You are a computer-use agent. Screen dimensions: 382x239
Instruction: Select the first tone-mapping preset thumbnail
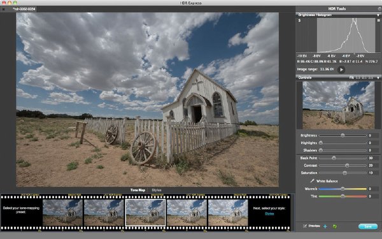coord(62,213)
